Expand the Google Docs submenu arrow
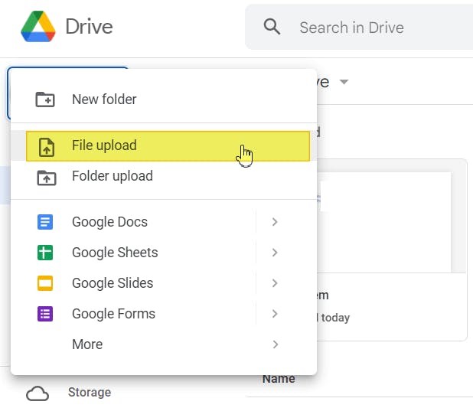 (x=275, y=222)
